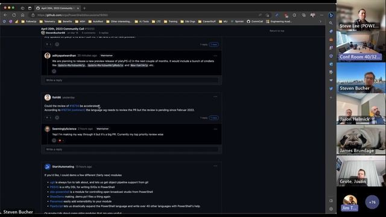Open the obs-powershell module link
Viewport: 386px width, 217px height.
[x=60, y=192]
